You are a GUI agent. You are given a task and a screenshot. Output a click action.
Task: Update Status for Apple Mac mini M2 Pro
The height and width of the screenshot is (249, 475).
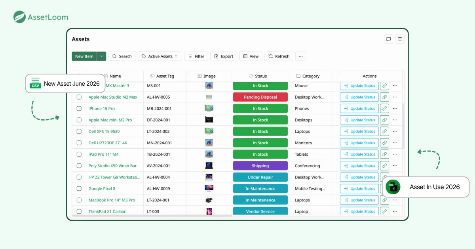pos(359,120)
